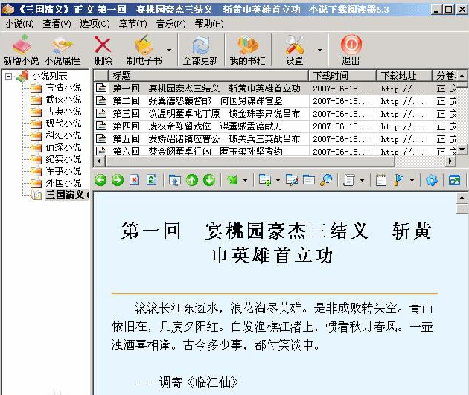
Task: Open the 帮助(H) menu
Action: (209, 24)
